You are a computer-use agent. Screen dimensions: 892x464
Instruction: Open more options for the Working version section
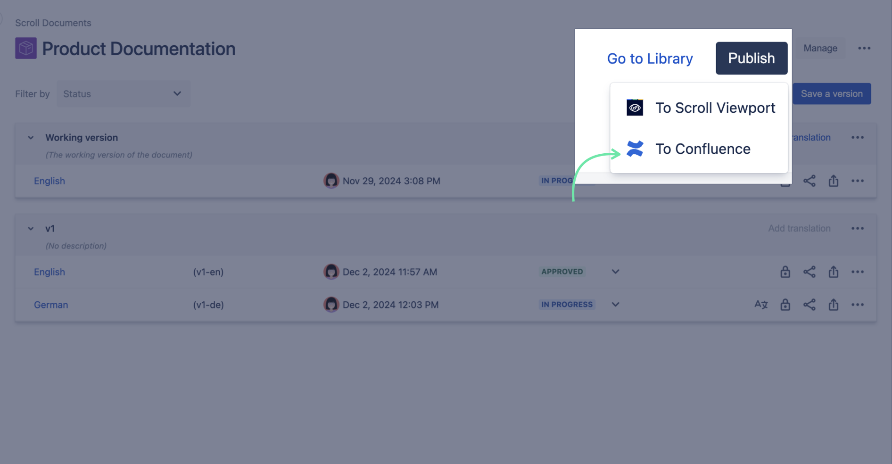(858, 137)
